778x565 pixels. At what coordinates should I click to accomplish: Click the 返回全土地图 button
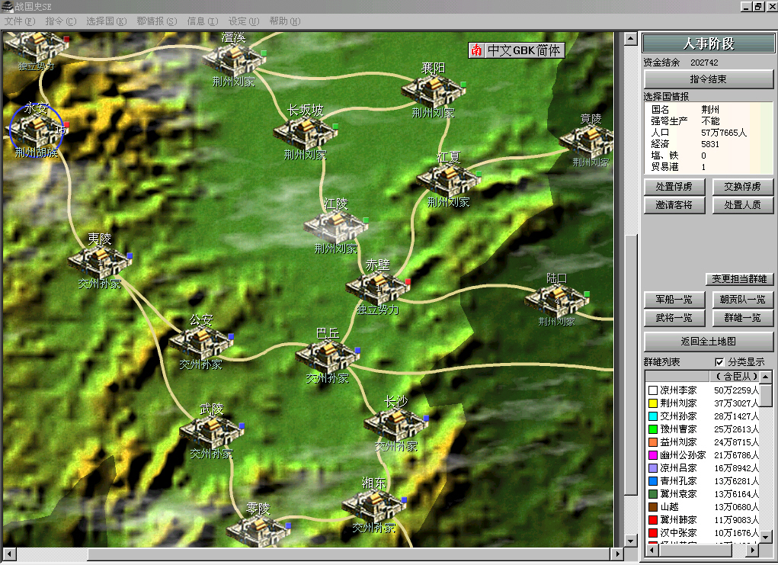coord(708,341)
